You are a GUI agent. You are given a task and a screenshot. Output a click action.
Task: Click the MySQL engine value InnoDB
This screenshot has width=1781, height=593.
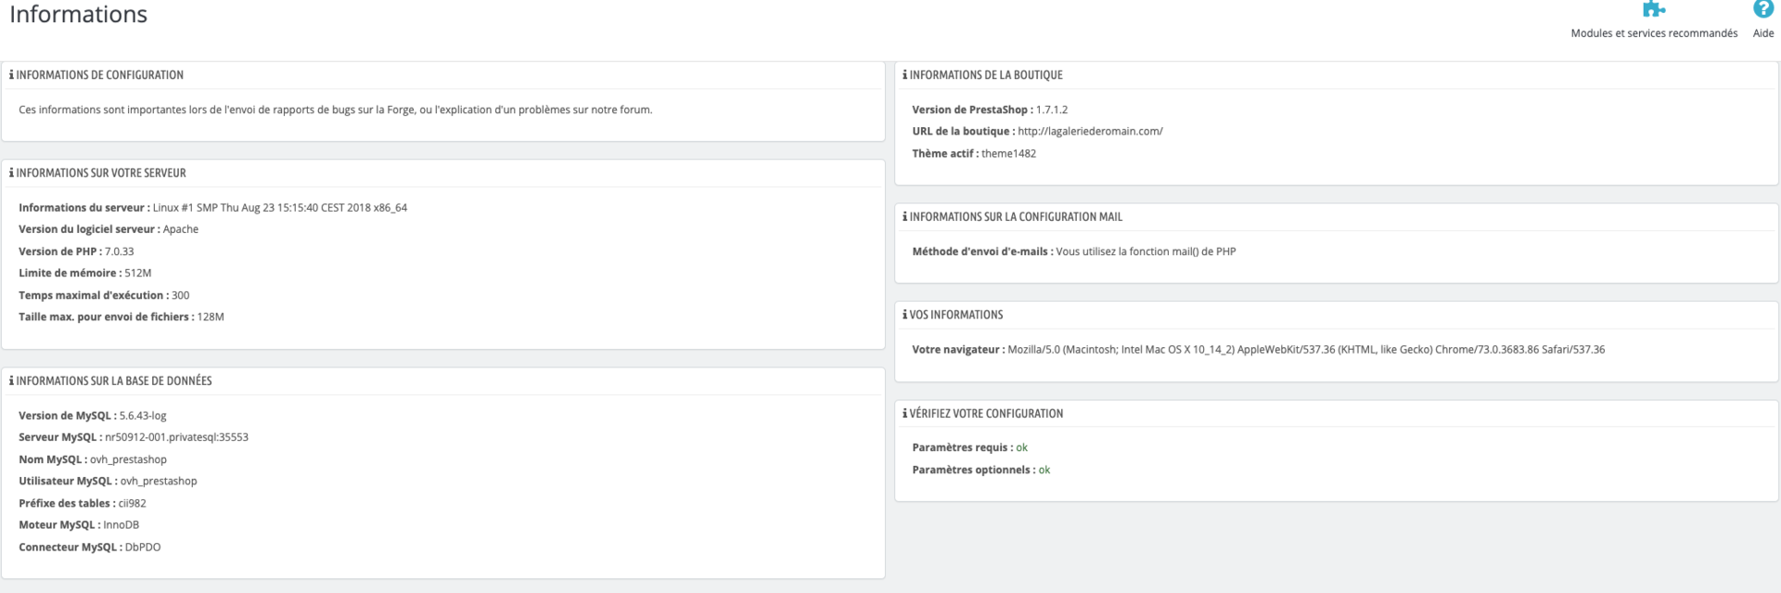point(122,525)
